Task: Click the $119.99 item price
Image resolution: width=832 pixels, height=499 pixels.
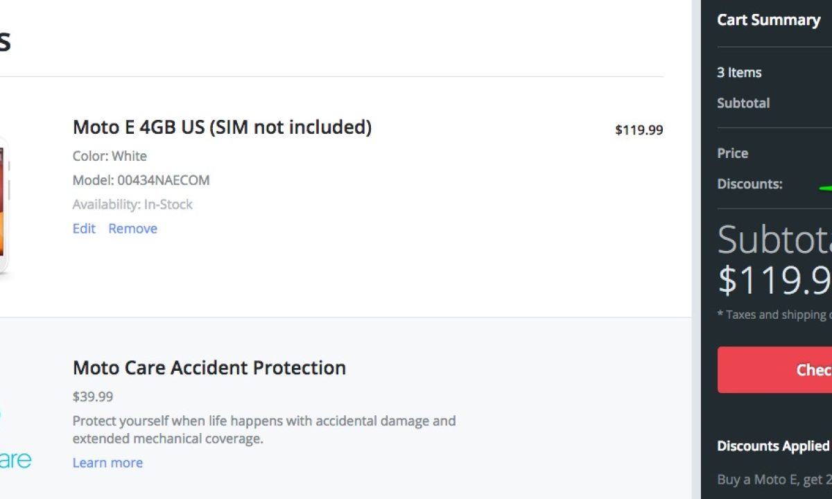Action: (x=639, y=130)
